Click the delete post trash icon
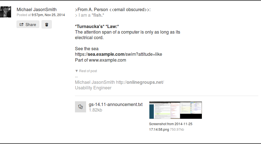Viewport: 261px width, 144px height. (x=47, y=24)
